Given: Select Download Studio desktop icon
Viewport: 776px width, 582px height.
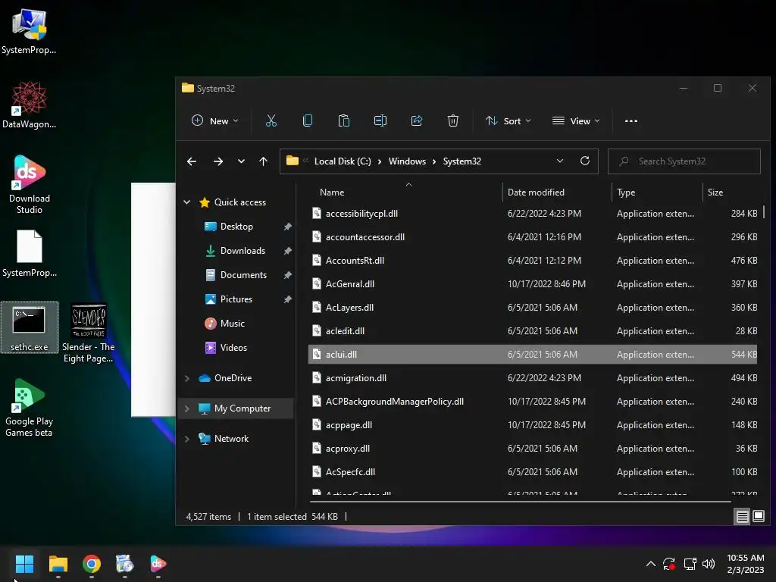Looking at the screenshot, I should [x=30, y=184].
